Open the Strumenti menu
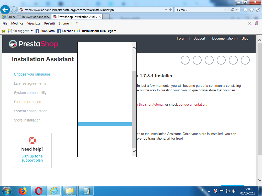This screenshot has height=196, width=262. click(65, 23)
